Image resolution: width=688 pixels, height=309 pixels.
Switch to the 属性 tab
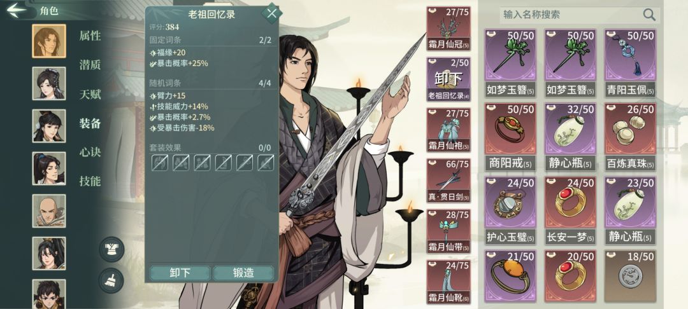point(90,36)
